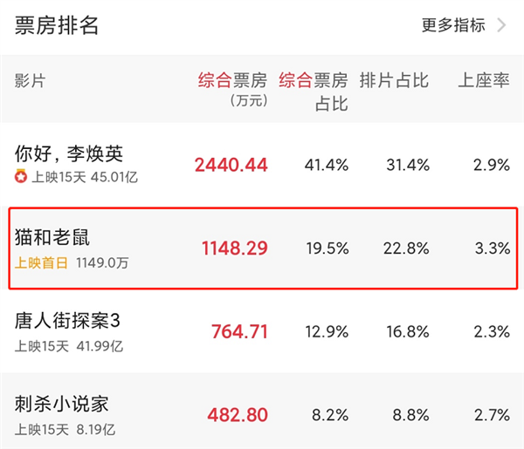Open the 刺杀小说家 movie title
This screenshot has width=524, height=449.
pos(61,405)
